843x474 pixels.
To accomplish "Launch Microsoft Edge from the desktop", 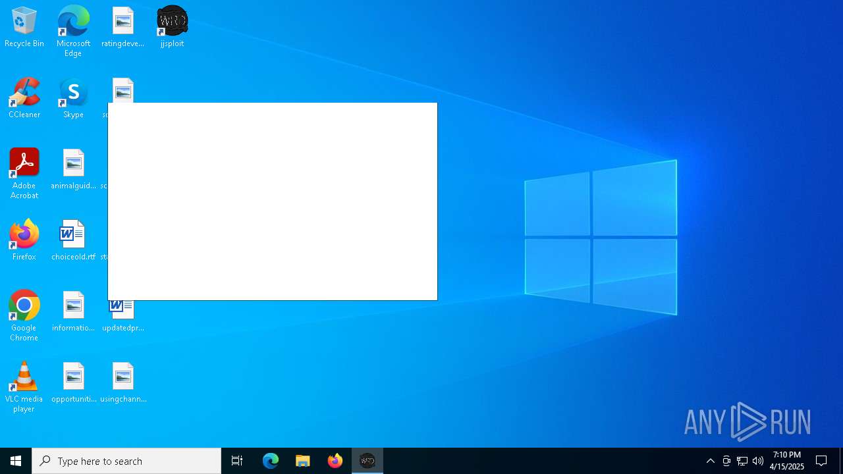I will [x=73, y=32].
